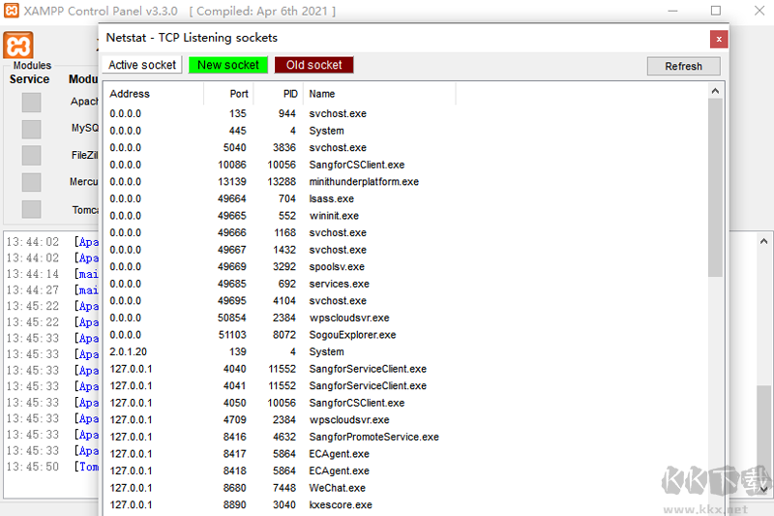The width and height of the screenshot is (774, 516).
Task: Click the large XAMPP orange logo icon
Action: click(x=18, y=46)
